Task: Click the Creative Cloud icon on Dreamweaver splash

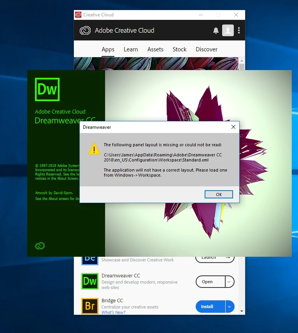Action: click(40, 246)
